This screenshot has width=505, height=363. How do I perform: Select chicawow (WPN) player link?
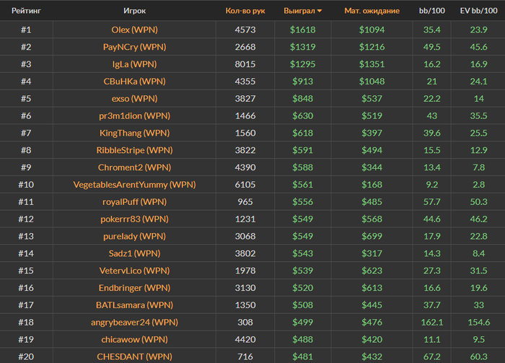tap(134, 339)
